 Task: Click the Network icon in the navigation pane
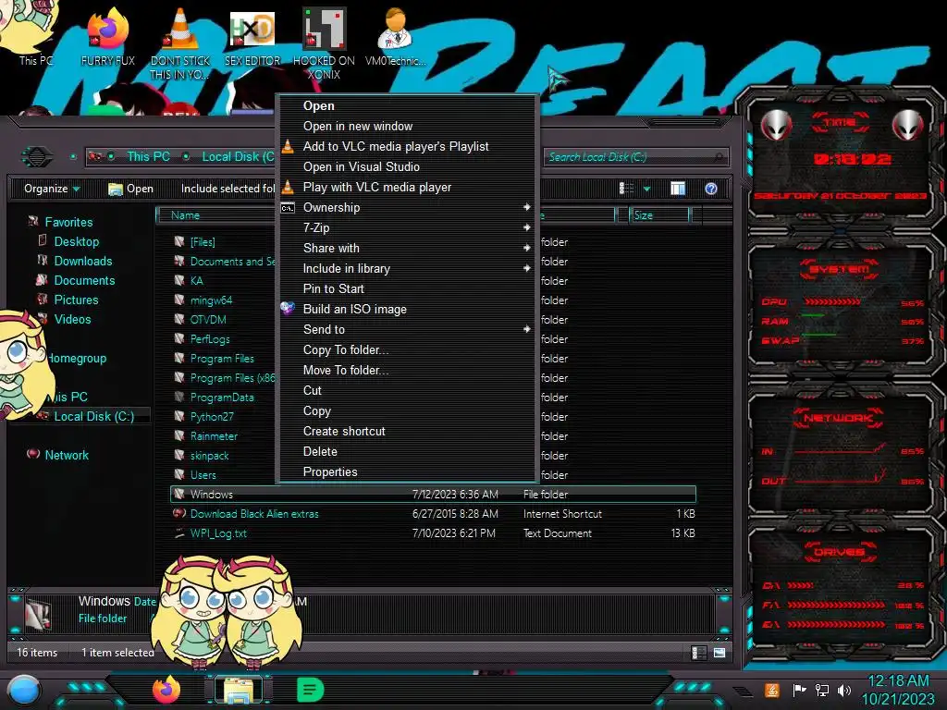33,454
